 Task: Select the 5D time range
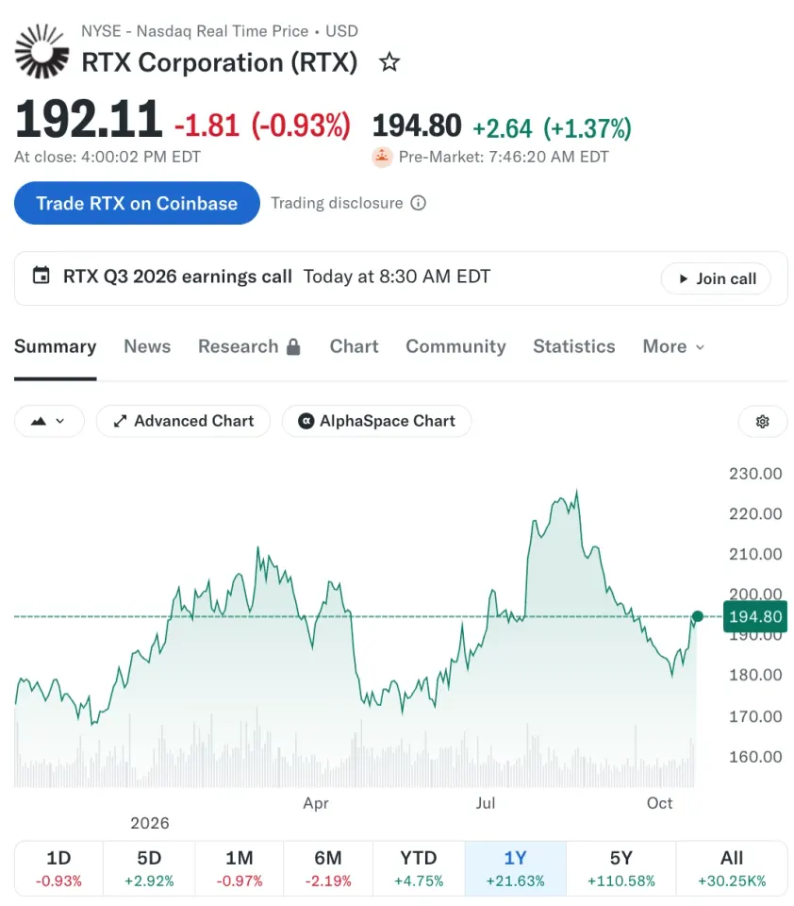click(149, 868)
